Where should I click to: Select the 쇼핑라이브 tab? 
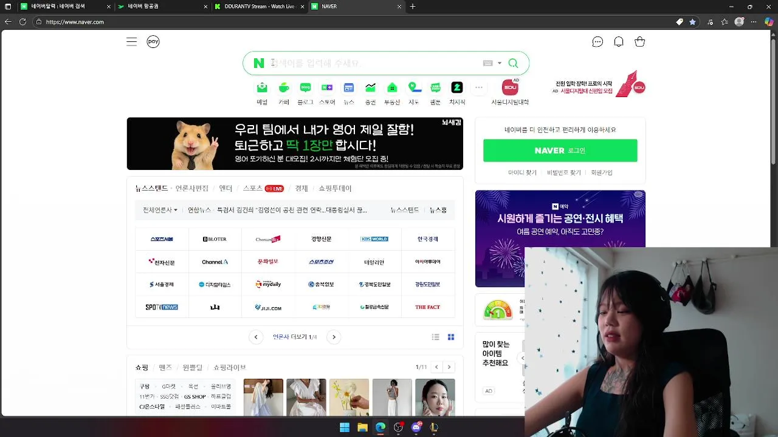click(230, 367)
